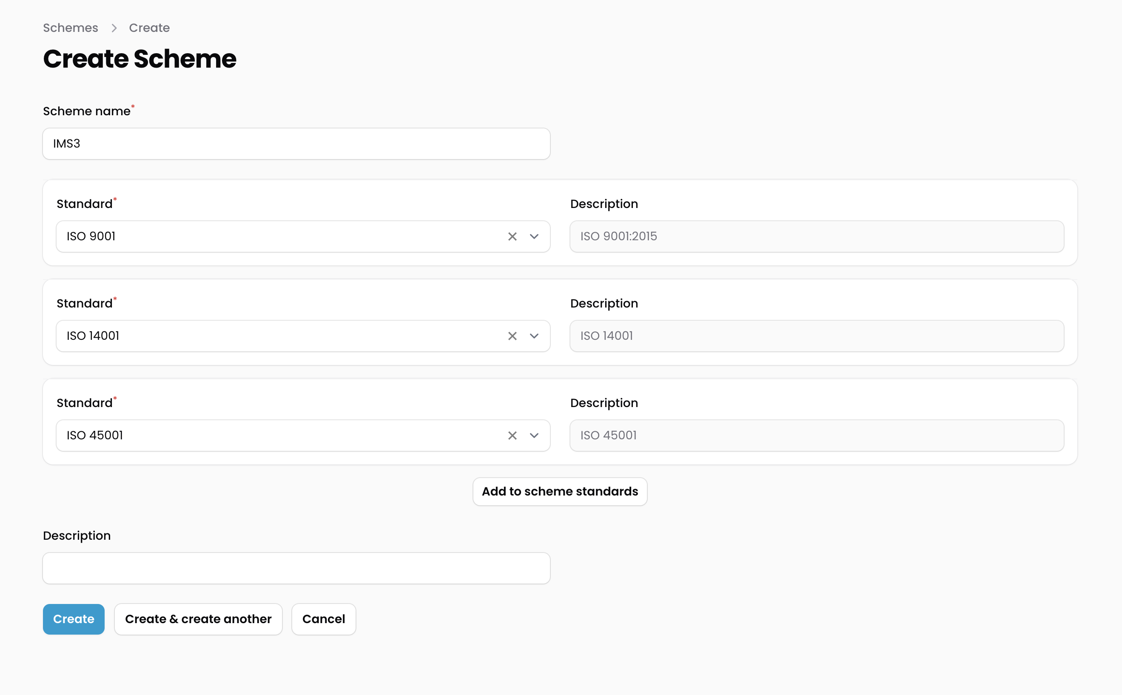Screen dimensions: 1122x695
Task: Click the ISO 9001:2015 description field
Action: (816, 236)
